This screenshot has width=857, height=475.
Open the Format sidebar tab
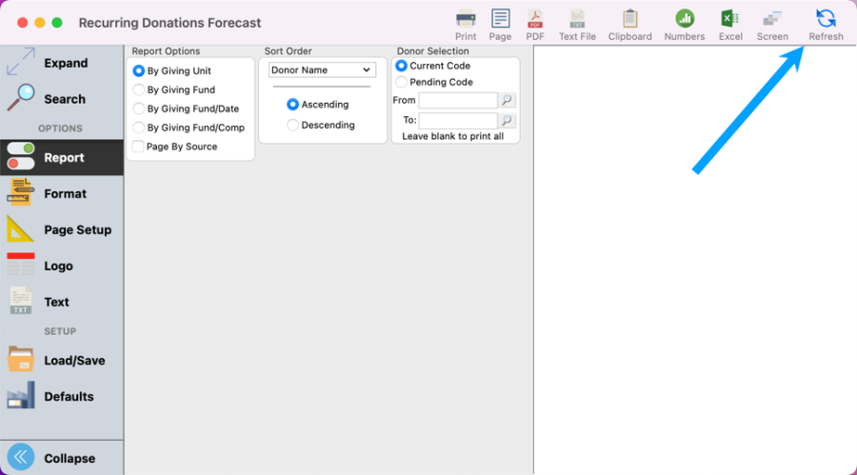click(x=63, y=193)
